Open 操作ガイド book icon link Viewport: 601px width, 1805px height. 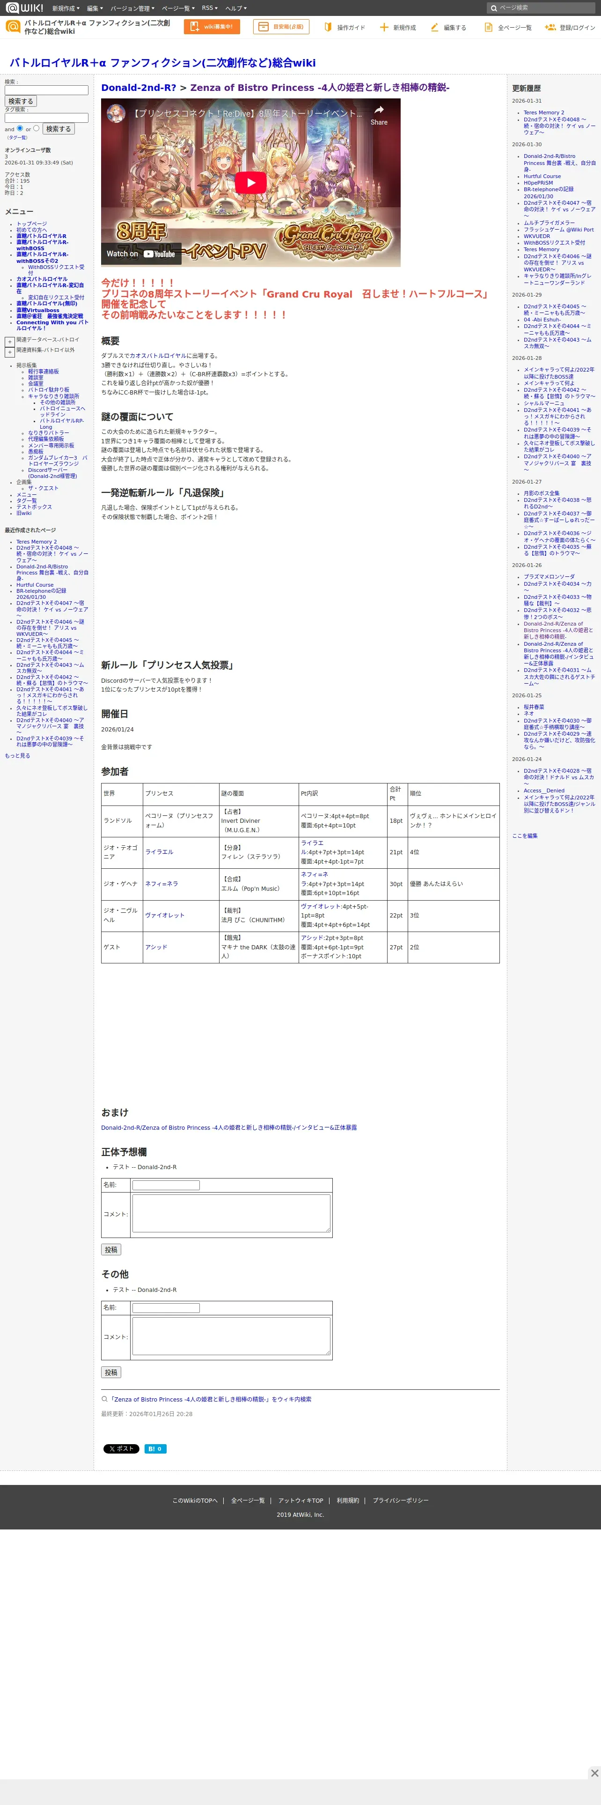[328, 27]
